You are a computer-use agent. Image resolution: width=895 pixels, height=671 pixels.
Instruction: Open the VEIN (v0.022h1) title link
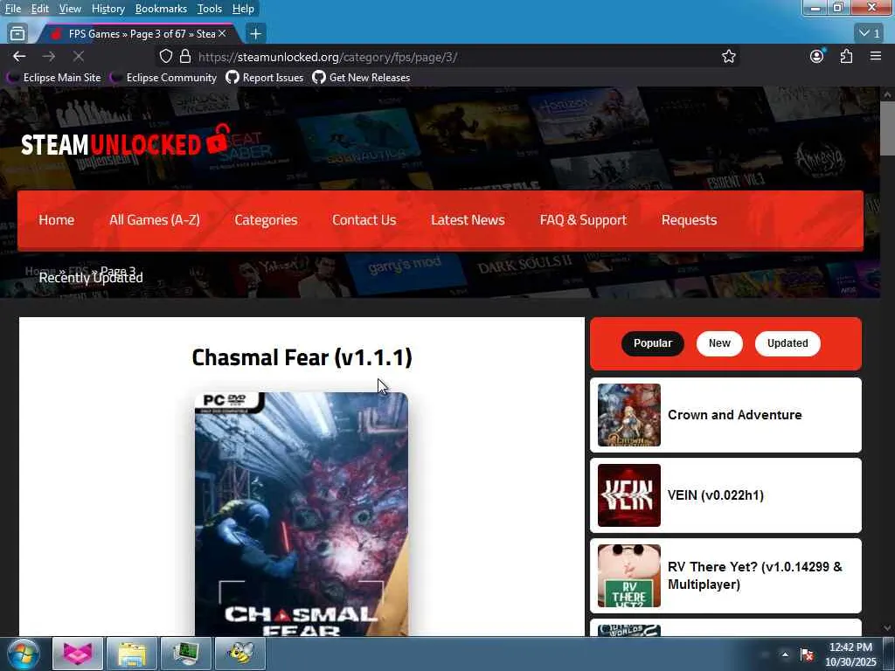tap(715, 495)
